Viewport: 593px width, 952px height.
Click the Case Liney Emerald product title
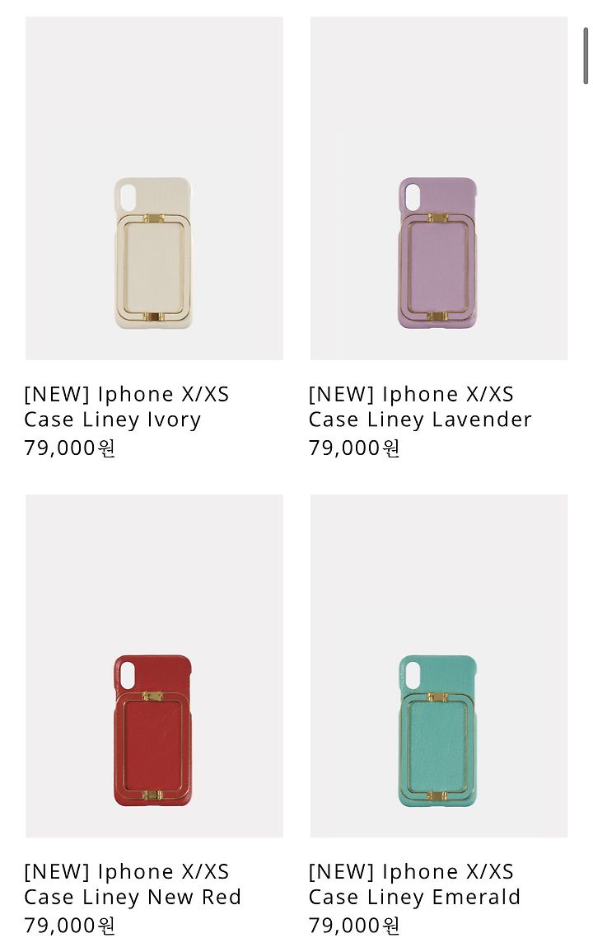[x=414, y=884]
